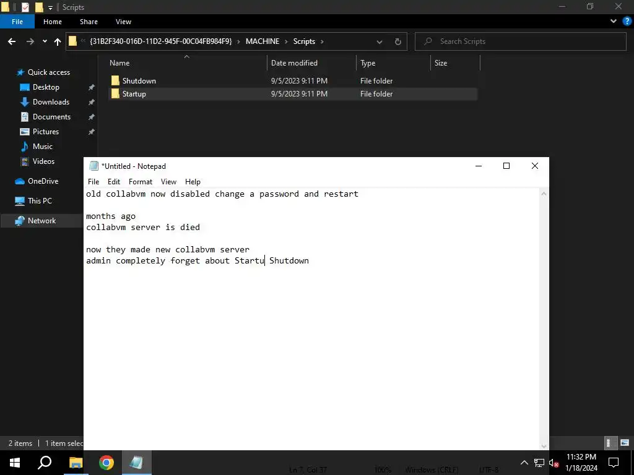The image size is (634, 475).
Task: Click the Notepad taskbar icon
Action: coord(136,463)
